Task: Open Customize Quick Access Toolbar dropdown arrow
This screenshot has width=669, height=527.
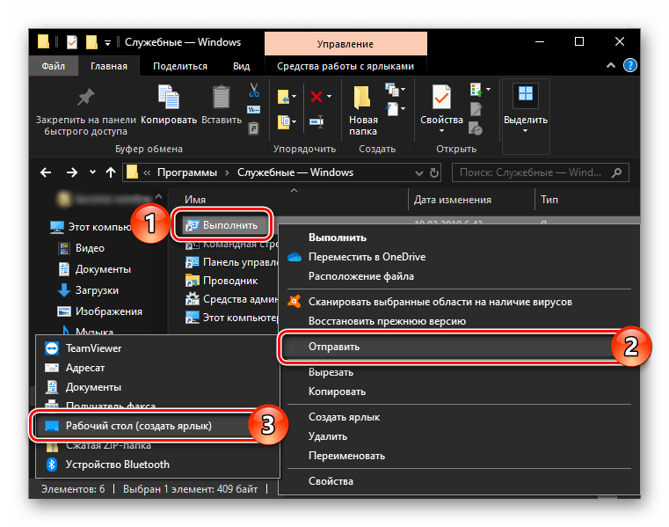Action: click(107, 43)
